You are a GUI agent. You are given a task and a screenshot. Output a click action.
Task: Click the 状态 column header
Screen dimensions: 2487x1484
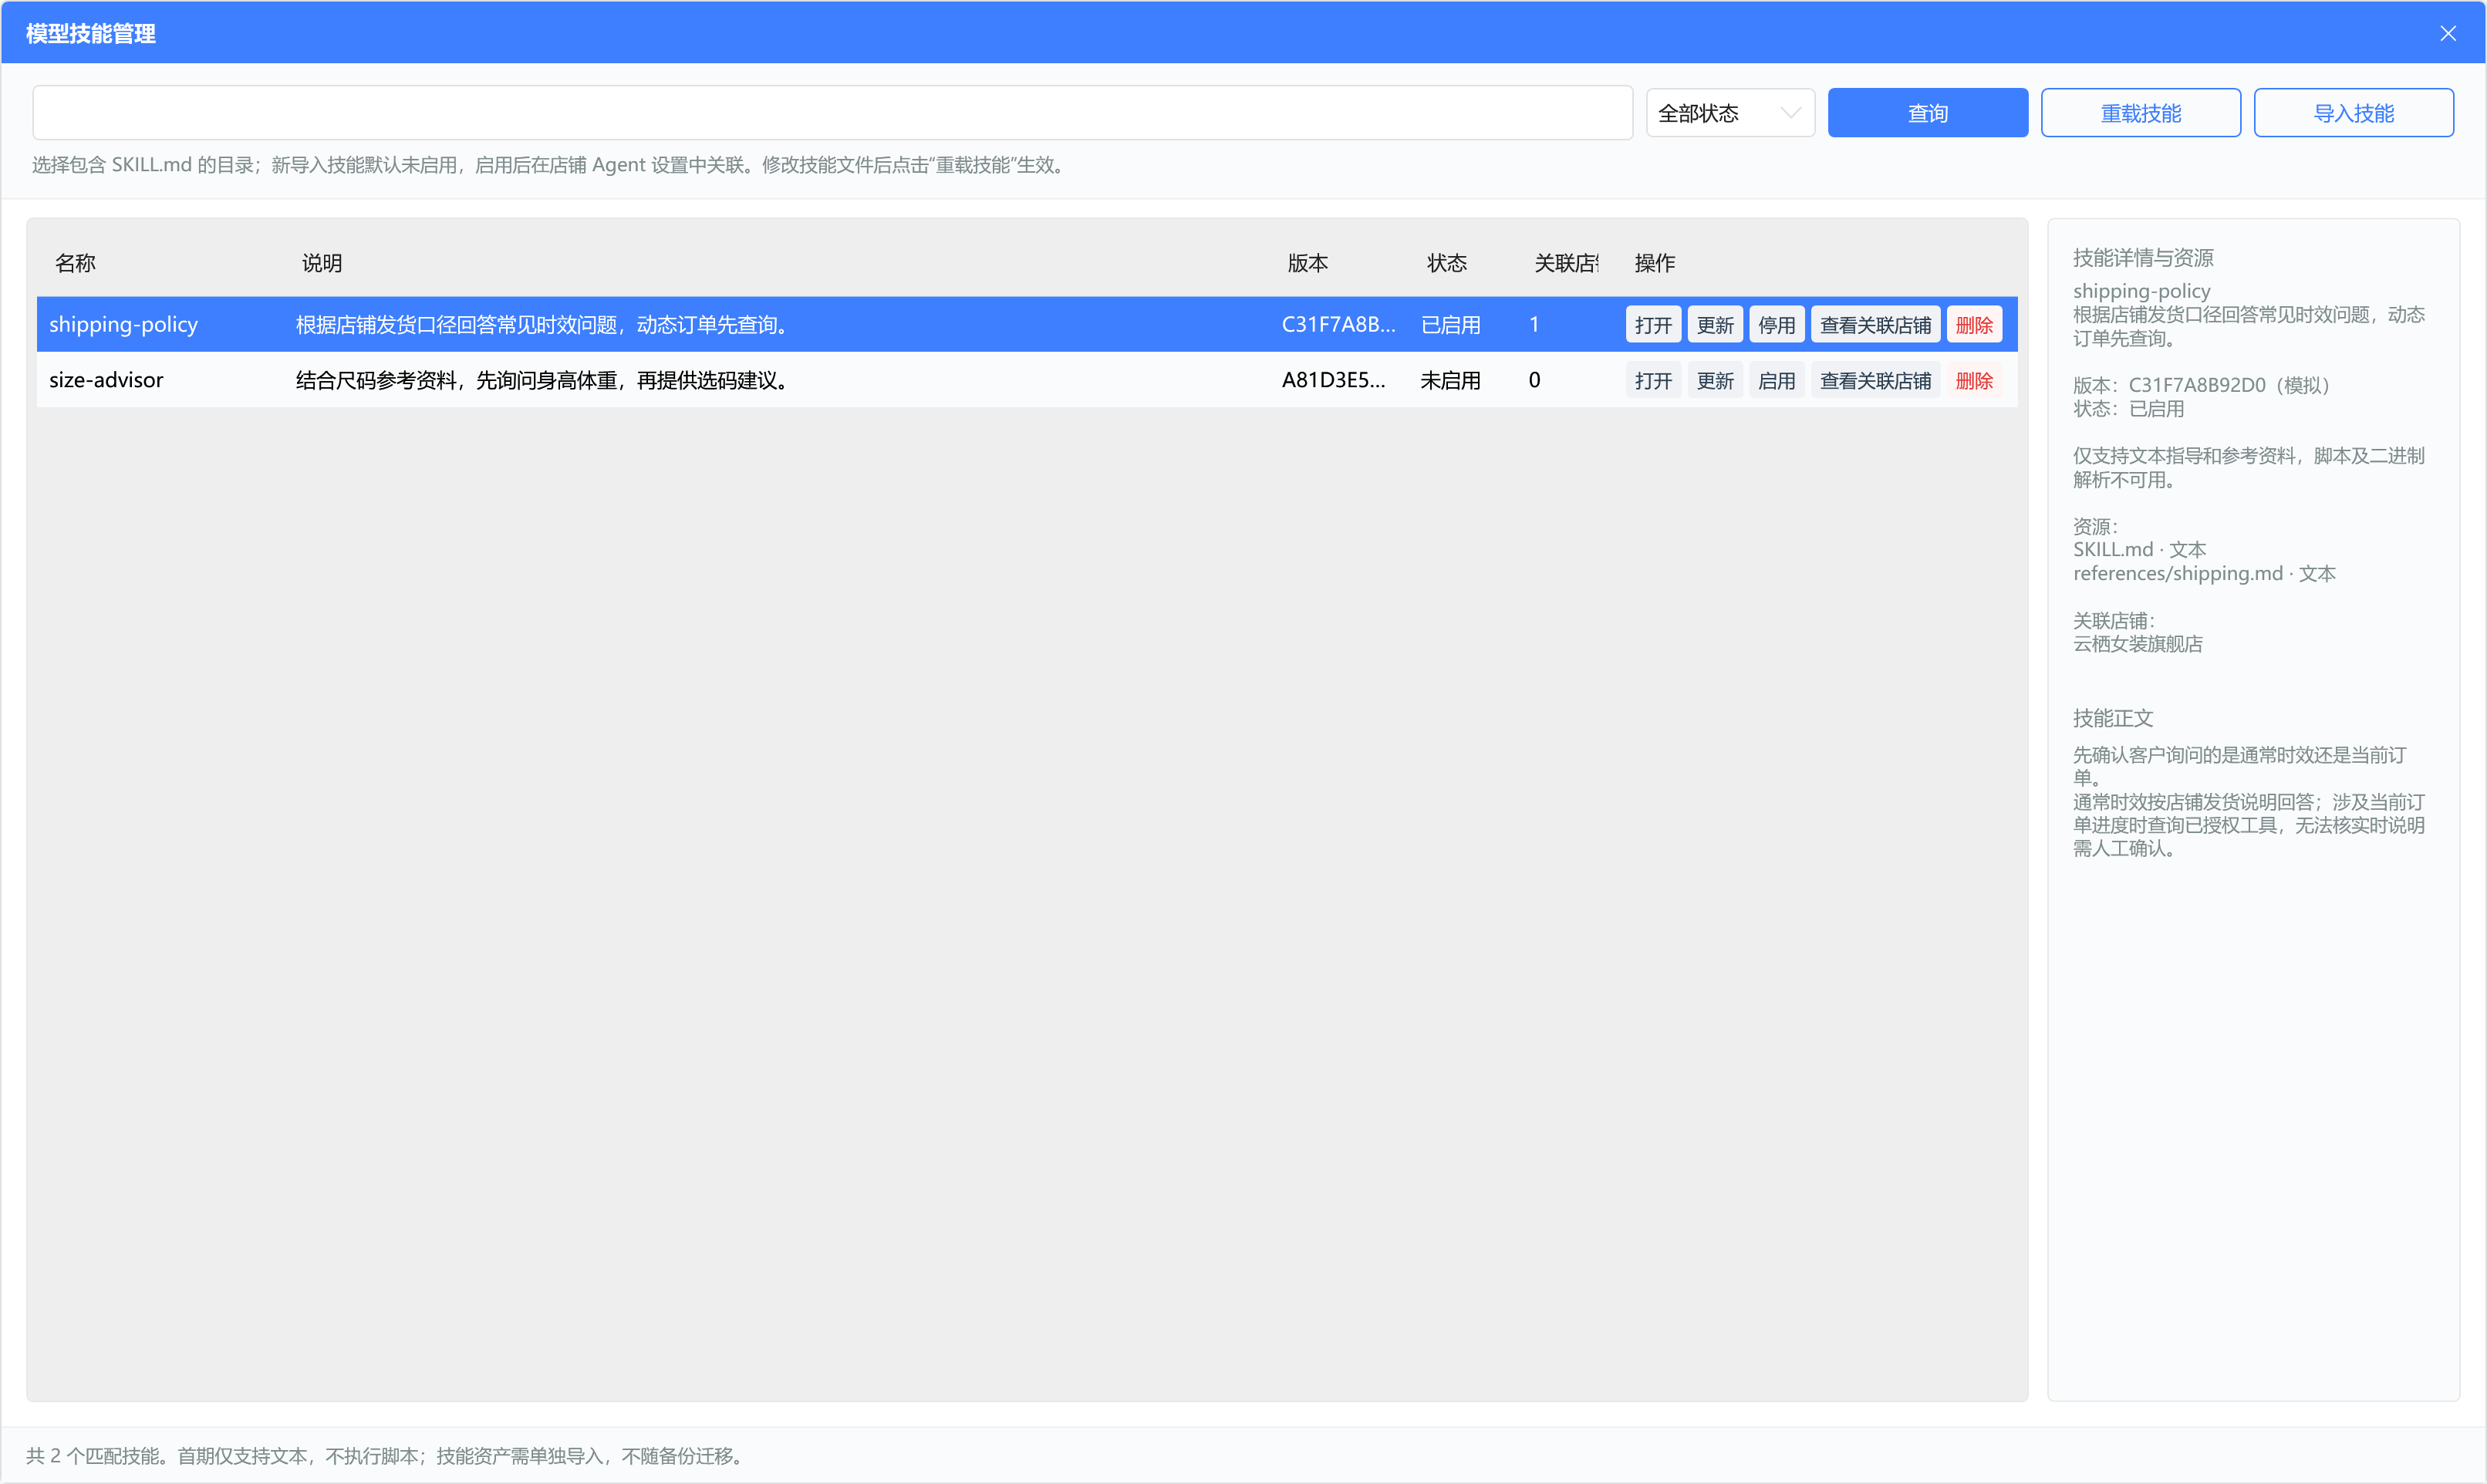[1447, 263]
